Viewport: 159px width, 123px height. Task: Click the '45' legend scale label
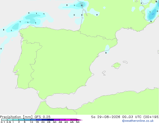point(72,122)
